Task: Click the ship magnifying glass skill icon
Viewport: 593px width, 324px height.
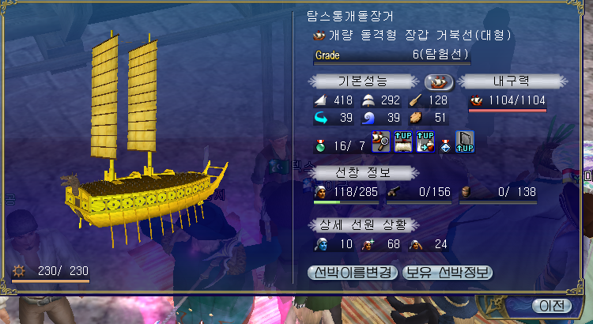Action: click(381, 141)
